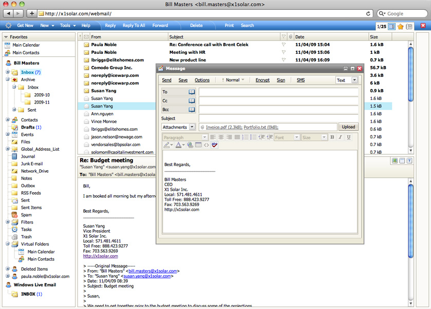Viewport: 431px width, 309px height.
Task: Click the bulleted list icon in the editor
Action: [x=254, y=137]
